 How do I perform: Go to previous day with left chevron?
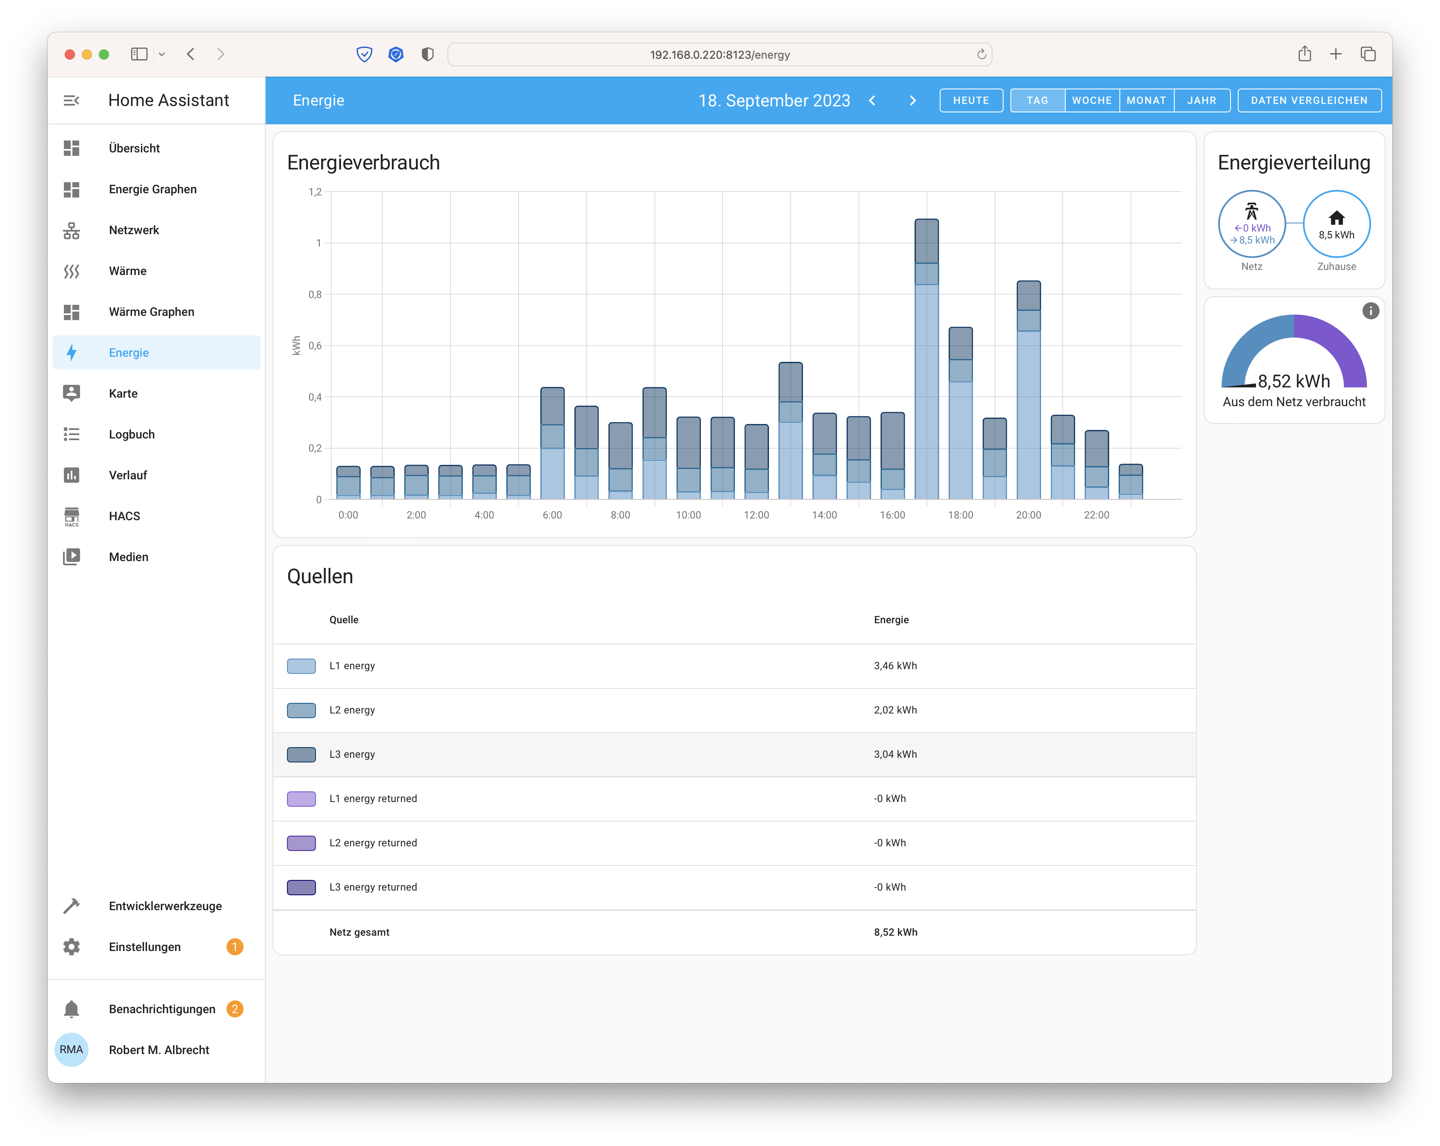[x=872, y=100]
